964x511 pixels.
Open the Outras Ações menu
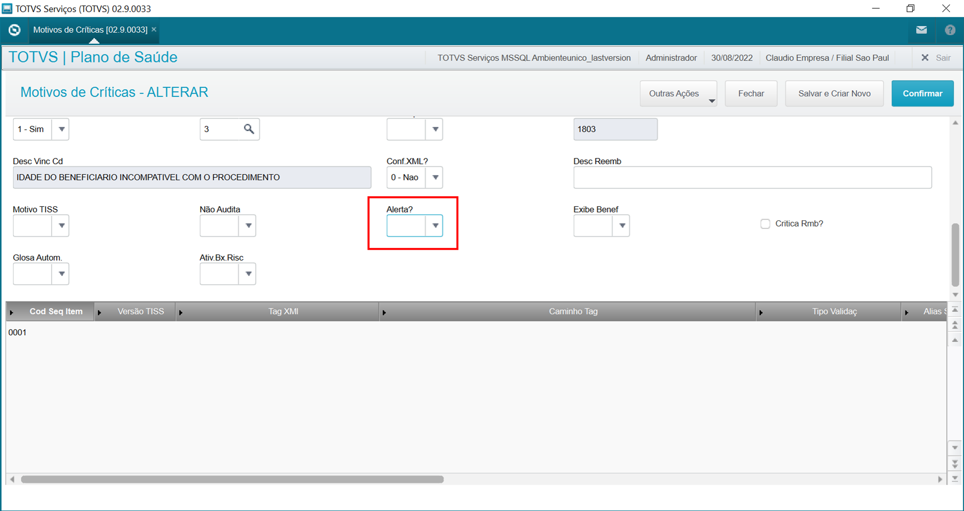[678, 94]
